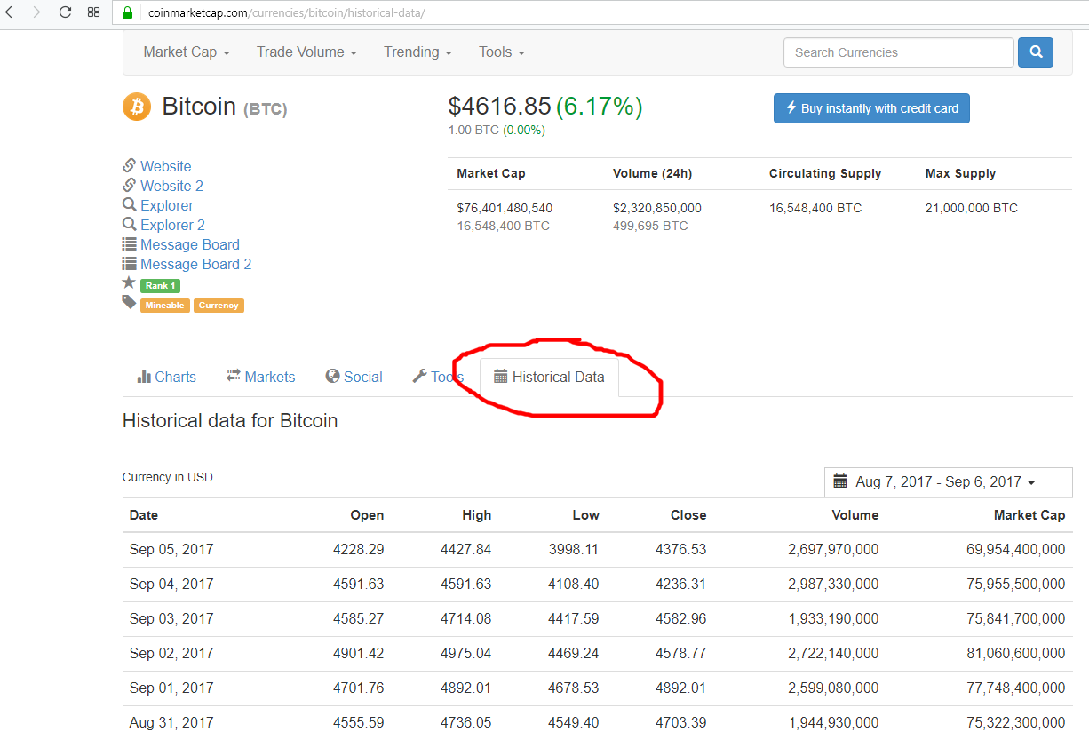The image size is (1089, 732).
Task: Click the link icon next to Website
Action: (129, 166)
